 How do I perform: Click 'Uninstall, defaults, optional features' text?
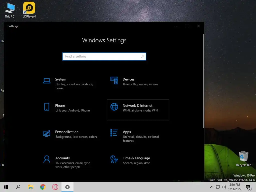[141, 138]
